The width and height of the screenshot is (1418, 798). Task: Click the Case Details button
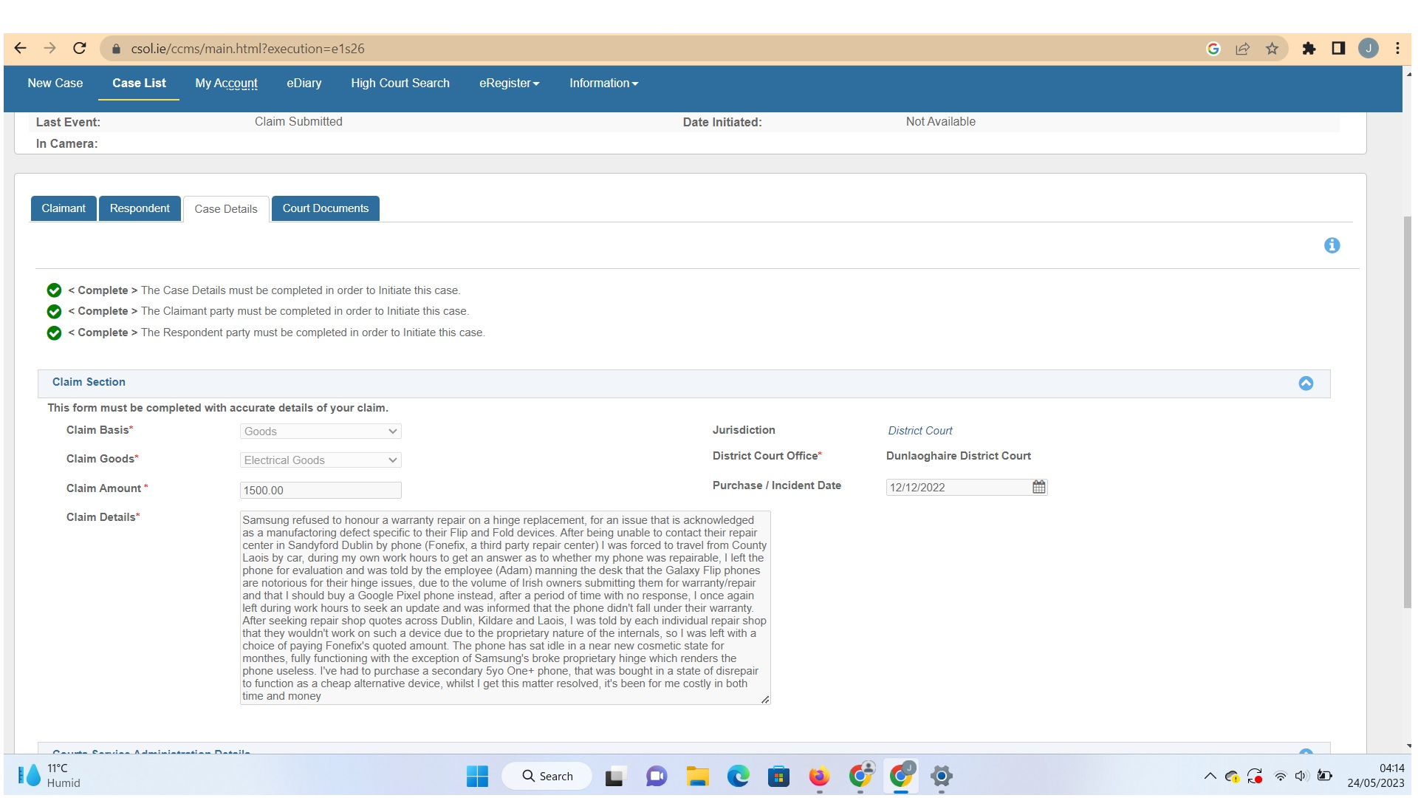pyautogui.click(x=226, y=208)
